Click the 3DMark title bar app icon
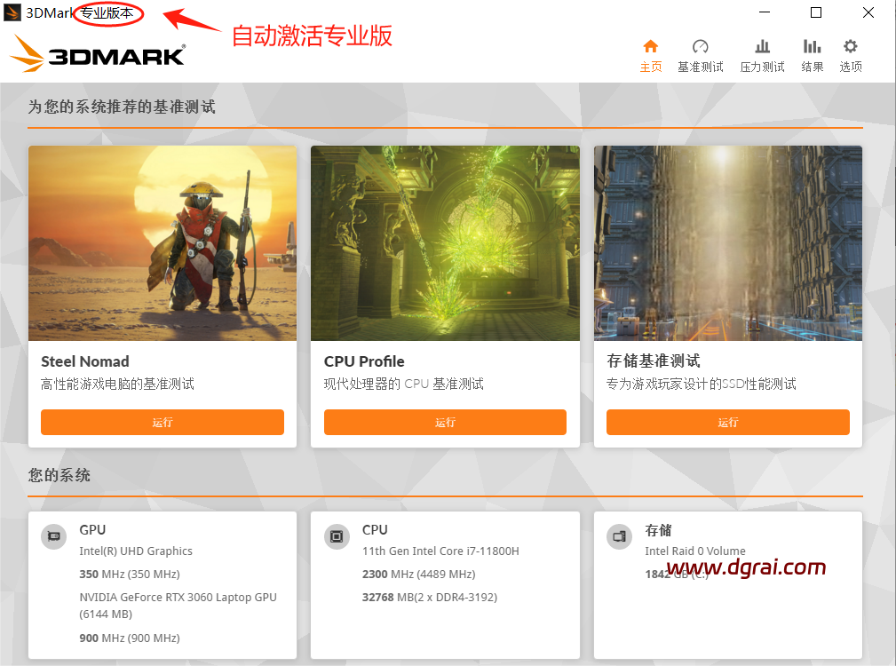Image resolution: width=896 pixels, height=666 pixels. pyautogui.click(x=12, y=12)
